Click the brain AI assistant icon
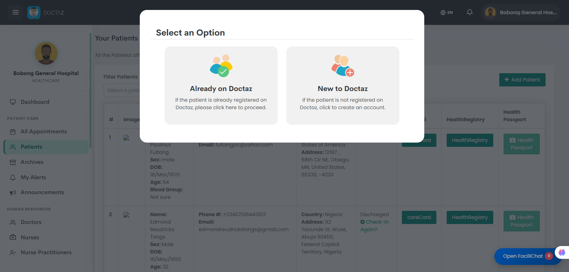Viewport: 569px width, 272px height. [562, 252]
